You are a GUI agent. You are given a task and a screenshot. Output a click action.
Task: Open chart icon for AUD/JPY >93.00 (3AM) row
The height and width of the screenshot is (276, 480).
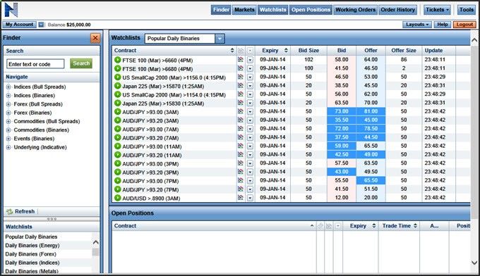(x=241, y=111)
